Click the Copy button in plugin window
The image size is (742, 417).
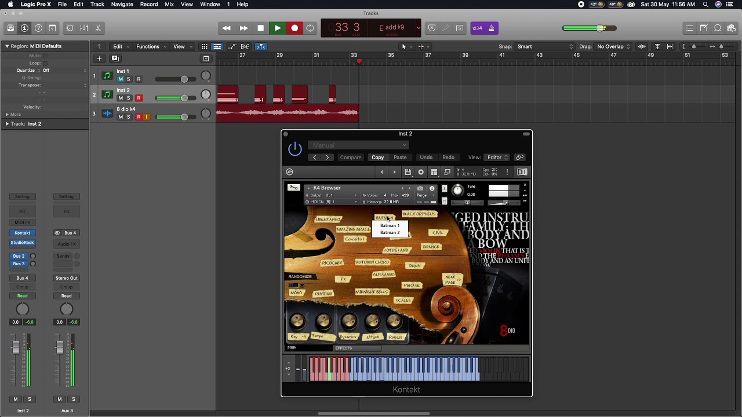[x=378, y=158]
